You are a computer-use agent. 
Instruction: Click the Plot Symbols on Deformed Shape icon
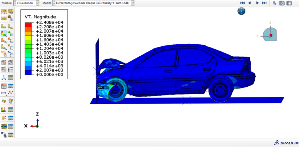(x=4, y=40)
